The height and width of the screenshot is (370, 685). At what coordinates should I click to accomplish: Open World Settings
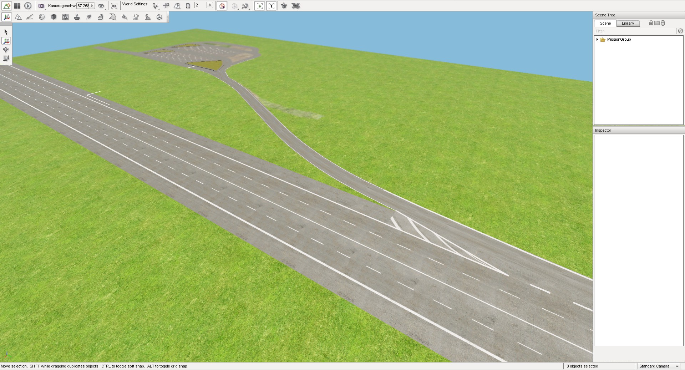click(135, 4)
